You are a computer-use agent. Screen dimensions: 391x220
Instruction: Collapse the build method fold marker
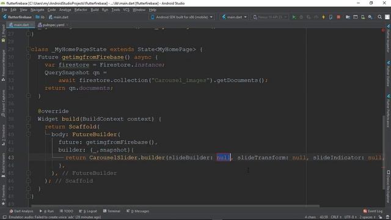click(29, 119)
